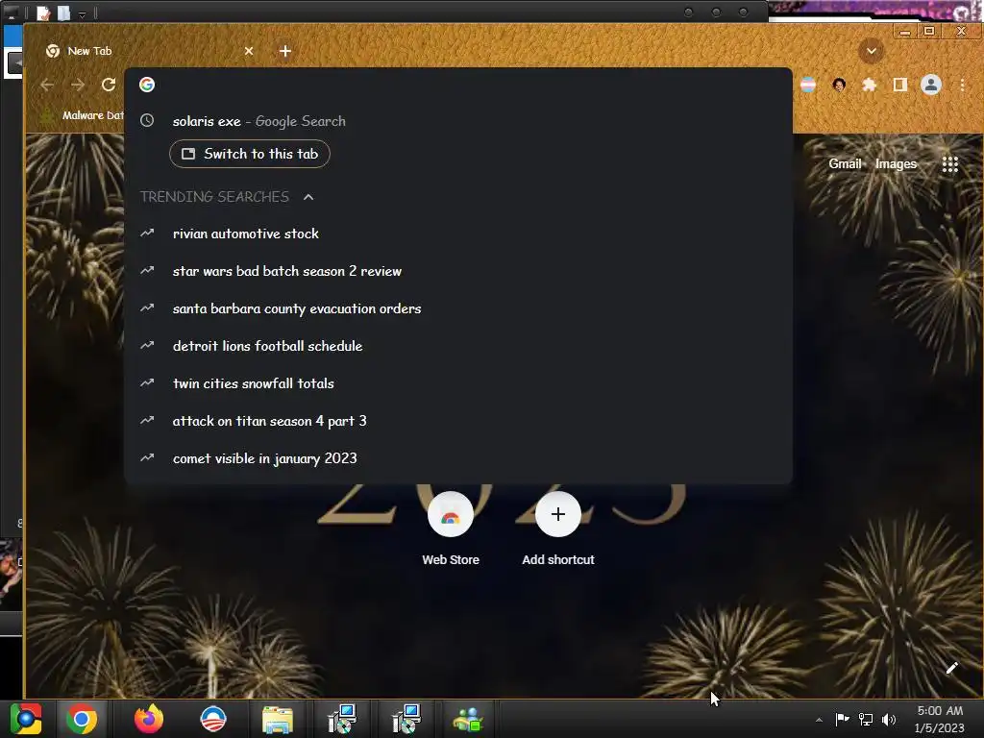The width and height of the screenshot is (984, 738).
Task: Open a new tab with the plus button
Action: (x=284, y=51)
